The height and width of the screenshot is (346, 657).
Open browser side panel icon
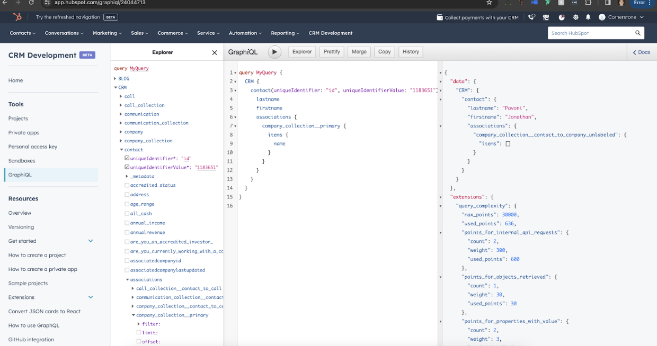(608, 3)
